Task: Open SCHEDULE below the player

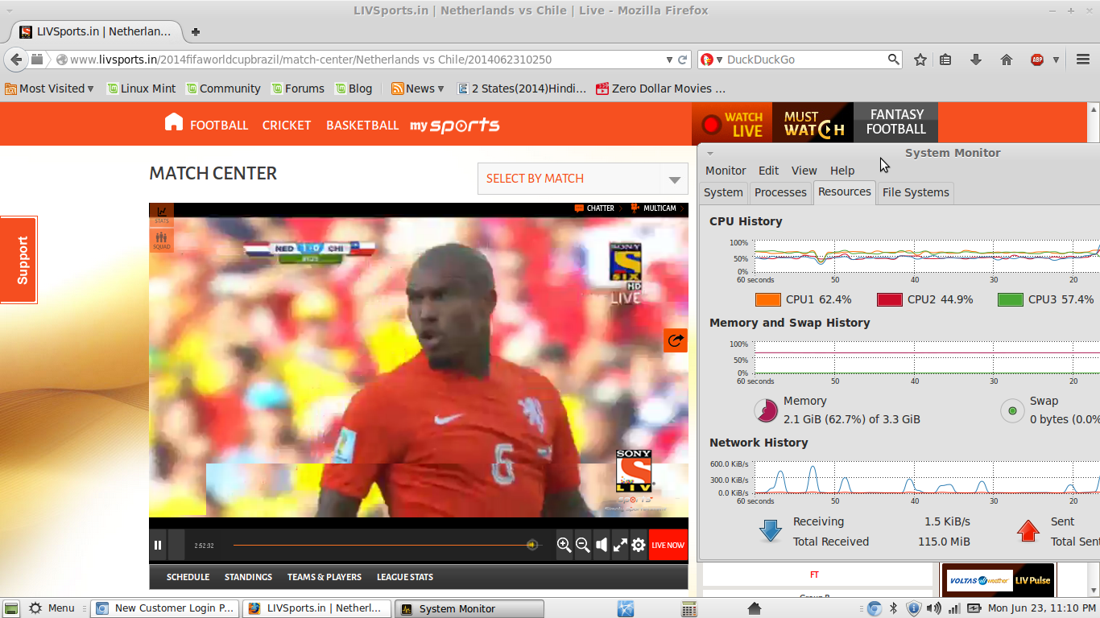Action: pyautogui.click(x=188, y=577)
